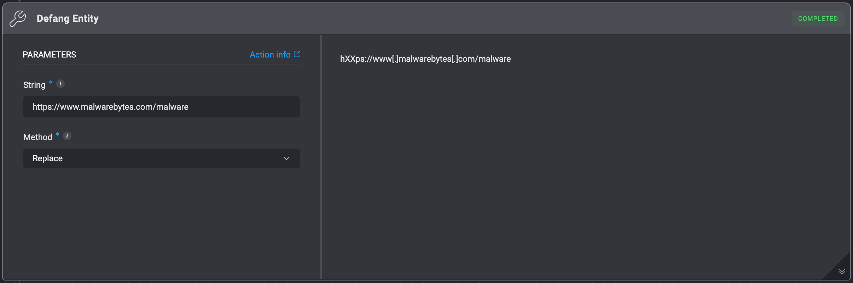Focus the String input field
The height and width of the screenshot is (283, 853).
point(162,107)
